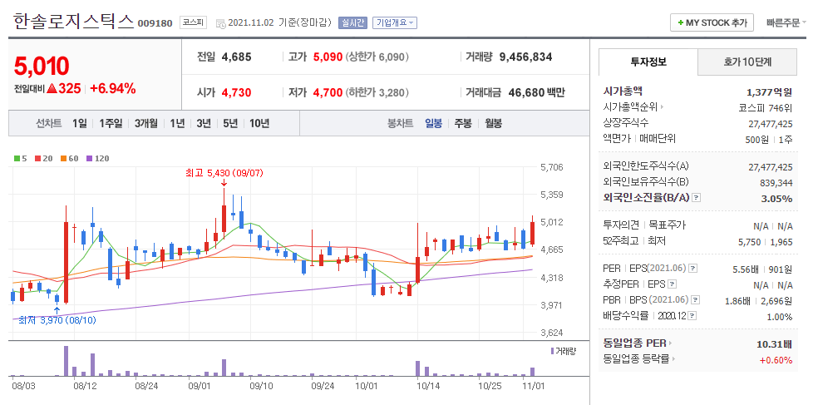This screenshot has height=405, width=818.
Task: Select the 월봉 candle chart
Action: (493, 124)
